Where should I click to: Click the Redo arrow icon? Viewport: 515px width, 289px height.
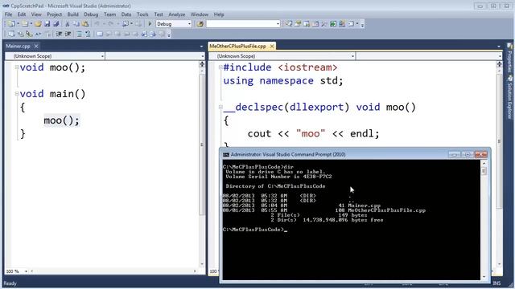(x=111, y=24)
